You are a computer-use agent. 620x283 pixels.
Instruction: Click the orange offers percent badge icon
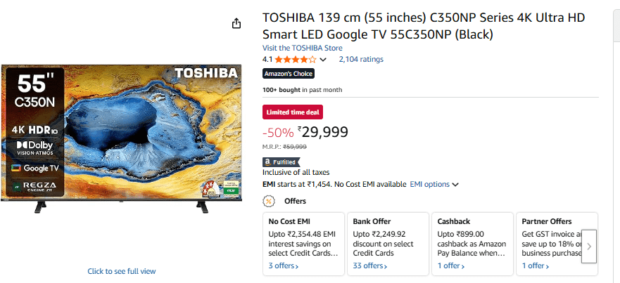click(x=268, y=201)
